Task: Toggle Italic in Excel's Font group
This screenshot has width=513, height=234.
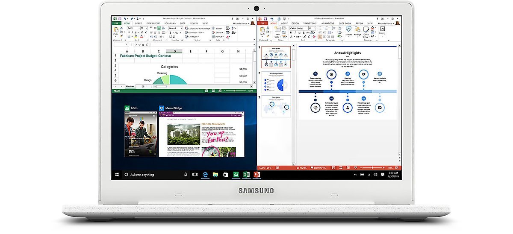Action: (x=133, y=32)
